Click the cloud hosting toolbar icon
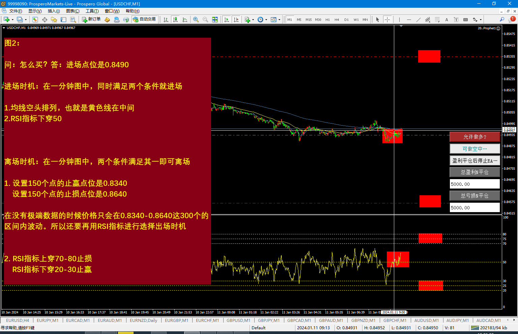The height and width of the screenshot is (334, 518). tap(117, 20)
